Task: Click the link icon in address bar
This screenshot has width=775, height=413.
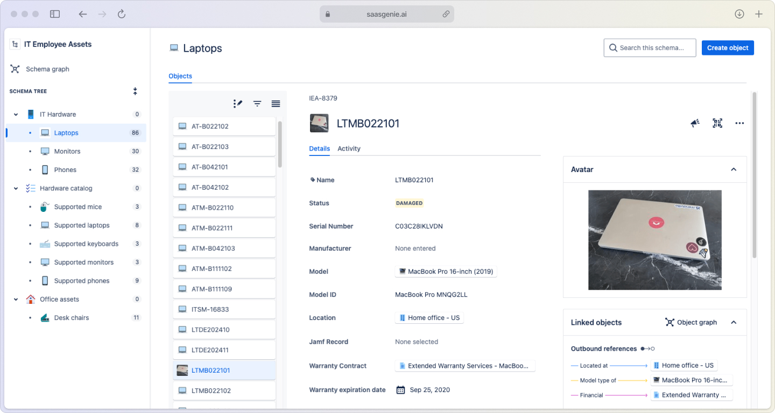Action: pyautogui.click(x=446, y=14)
